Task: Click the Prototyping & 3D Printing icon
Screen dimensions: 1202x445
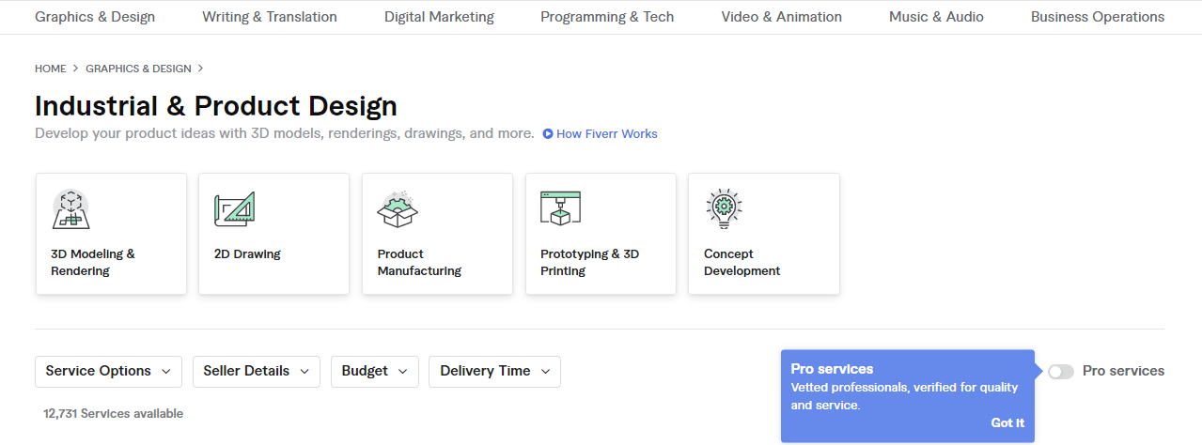Action: pyautogui.click(x=561, y=208)
